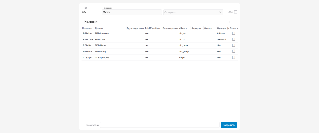This screenshot has width=319, height=133.
Task: Click the Date & Time function cell
Action: [x=223, y=39]
